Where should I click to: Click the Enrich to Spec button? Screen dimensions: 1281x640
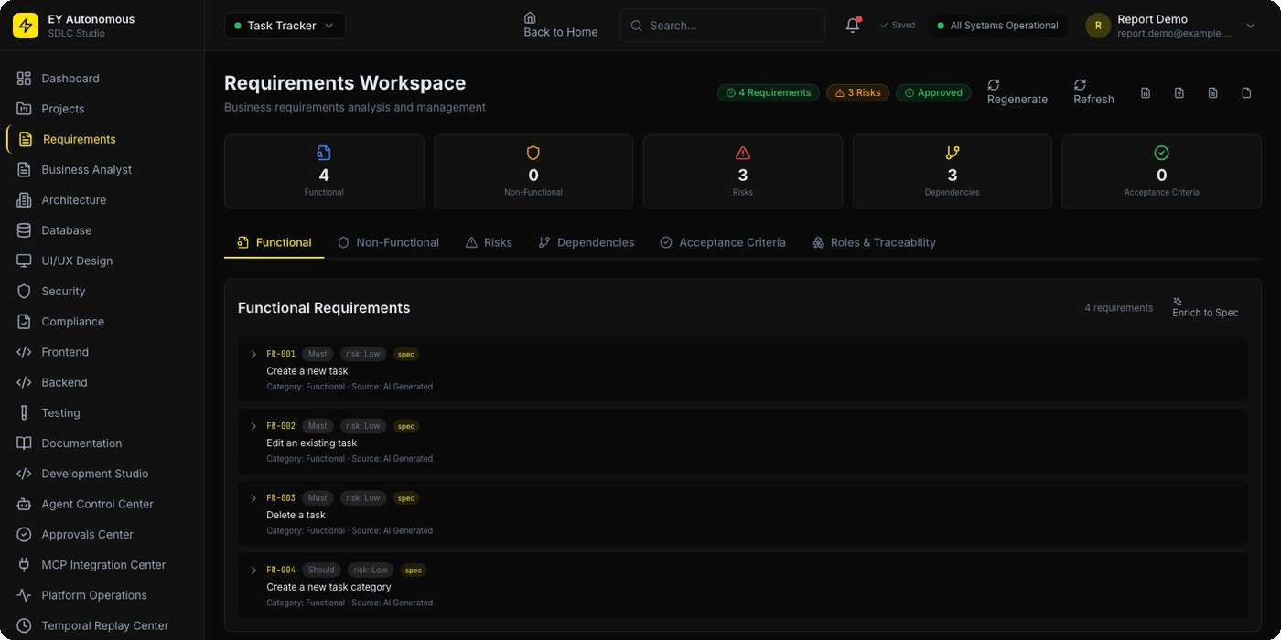(1205, 308)
